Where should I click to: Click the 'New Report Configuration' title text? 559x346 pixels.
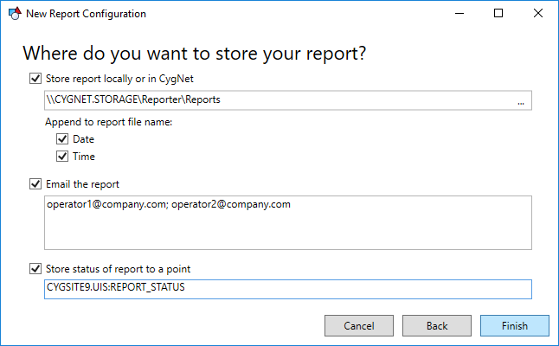pyautogui.click(x=86, y=14)
